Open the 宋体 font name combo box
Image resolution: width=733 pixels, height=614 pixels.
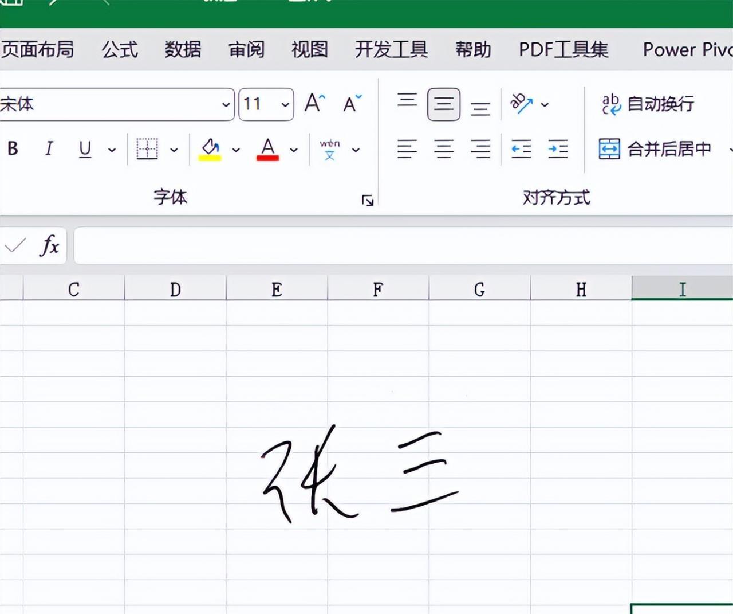point(116,104)
